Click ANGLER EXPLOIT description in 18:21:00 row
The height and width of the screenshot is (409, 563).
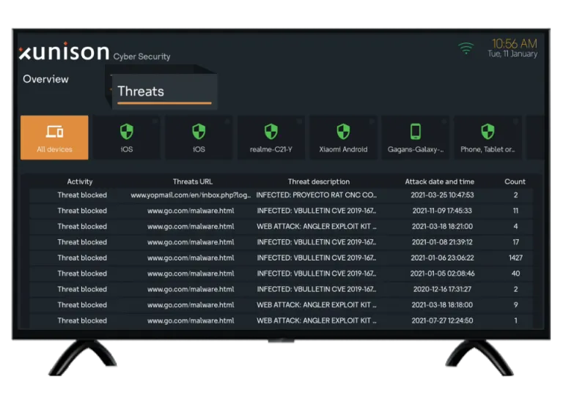point(317,227)
